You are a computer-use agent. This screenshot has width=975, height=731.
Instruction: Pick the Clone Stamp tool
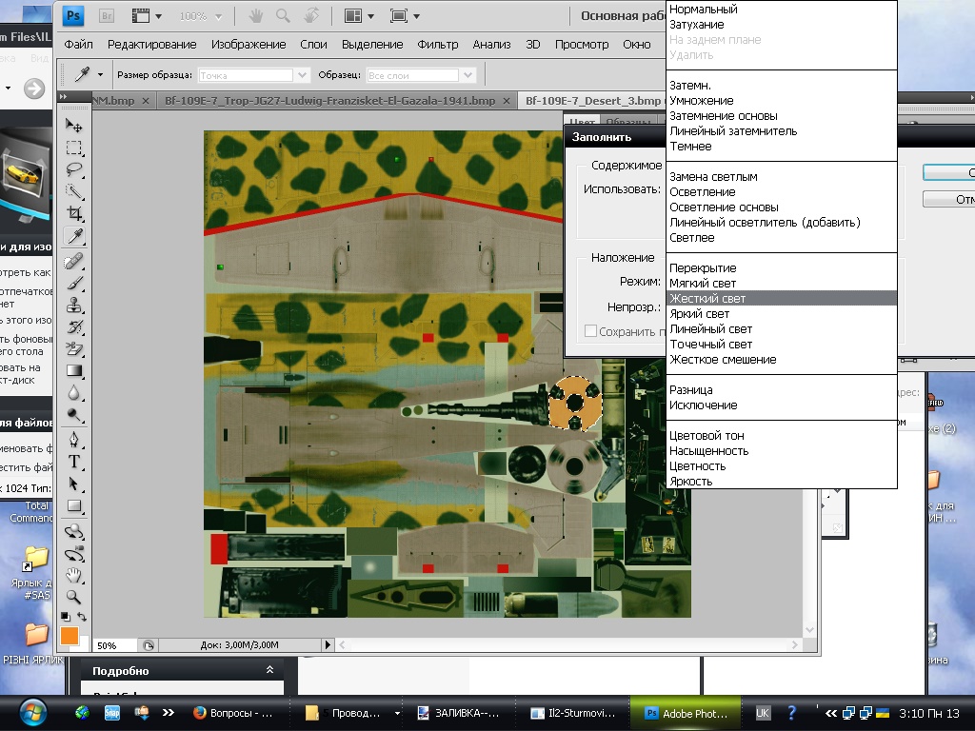[x=73, y=305]
